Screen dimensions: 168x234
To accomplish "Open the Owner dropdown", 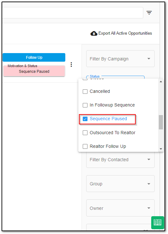I will pyautogui.click(x=120, y=208).
